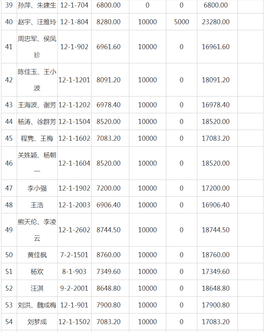Select the amount 6961.60

coord(108,47)
